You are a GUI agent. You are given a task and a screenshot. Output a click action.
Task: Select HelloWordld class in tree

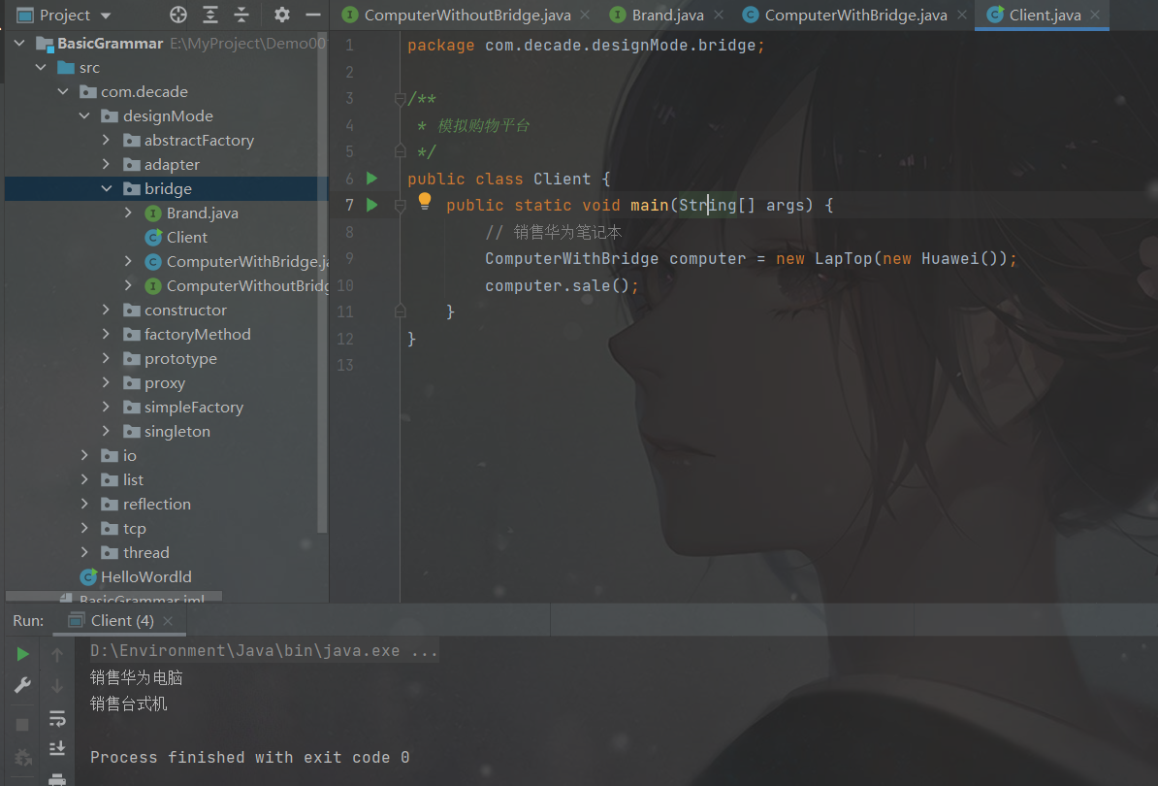tap(146, 577)
